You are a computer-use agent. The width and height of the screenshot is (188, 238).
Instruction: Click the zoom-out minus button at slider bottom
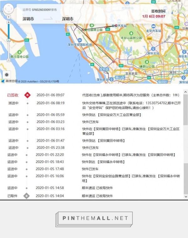click(8, 60)
